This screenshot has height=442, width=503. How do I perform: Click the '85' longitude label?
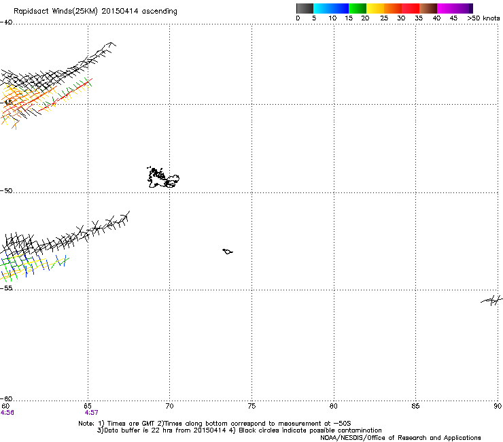pos(415,406)
